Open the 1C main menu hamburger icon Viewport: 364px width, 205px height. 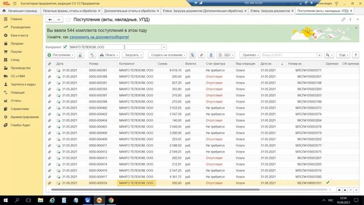15,3
